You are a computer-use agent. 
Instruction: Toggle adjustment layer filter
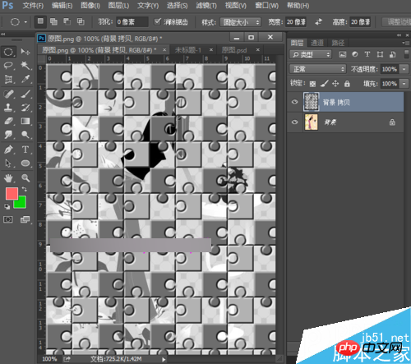[355, 54]
